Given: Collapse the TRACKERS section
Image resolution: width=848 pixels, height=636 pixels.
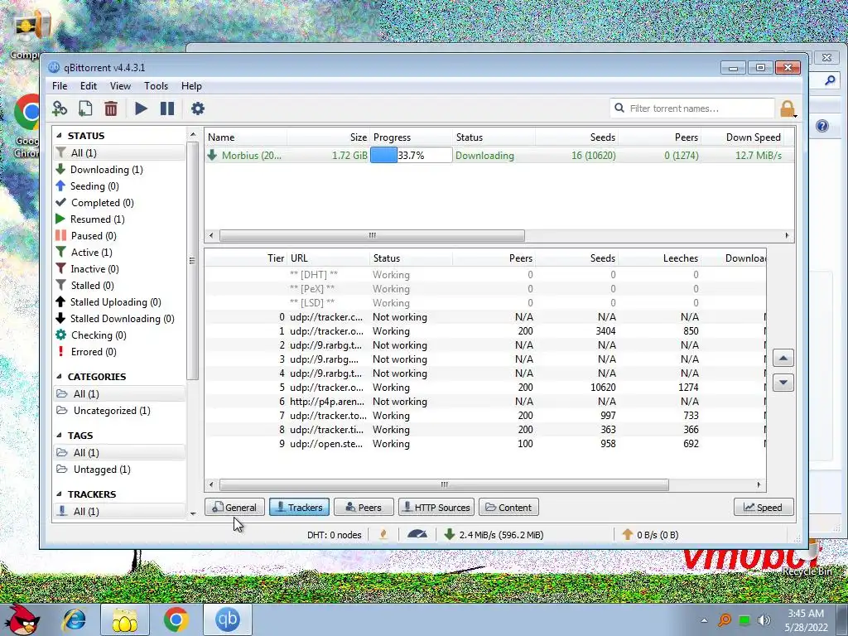Looking at the screenshot, I should [59, 494].
